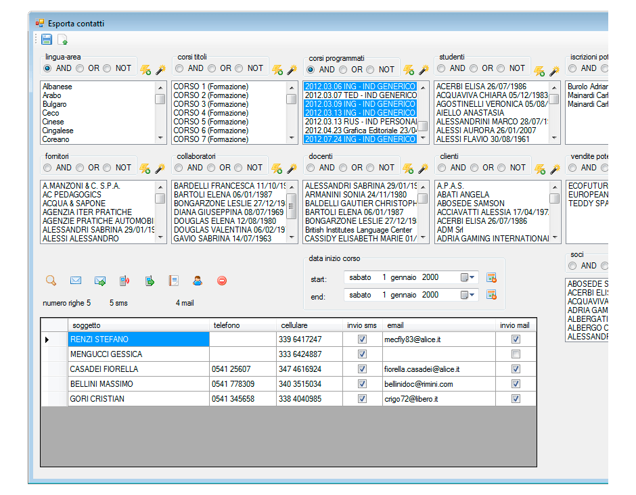Click the magic wand icon in lingua-area

[x=160, y=70]
